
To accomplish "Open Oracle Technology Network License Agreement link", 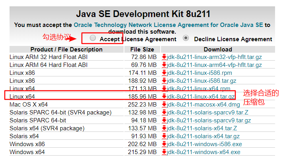I will click(168, 25).
